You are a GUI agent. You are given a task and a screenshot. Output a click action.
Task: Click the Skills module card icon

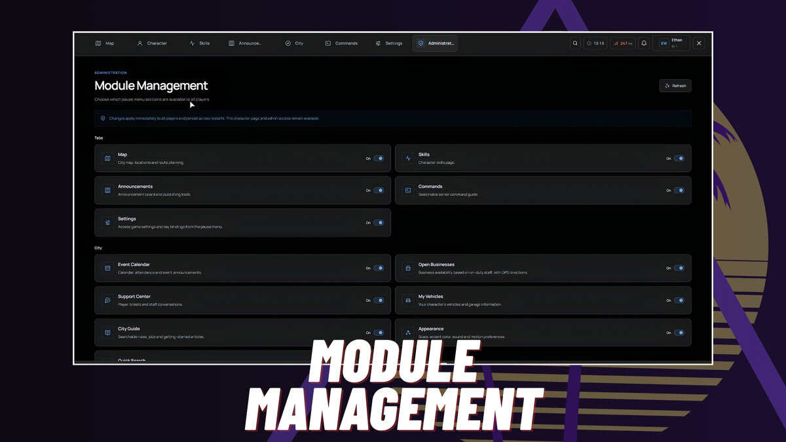[x=408, y=158]
